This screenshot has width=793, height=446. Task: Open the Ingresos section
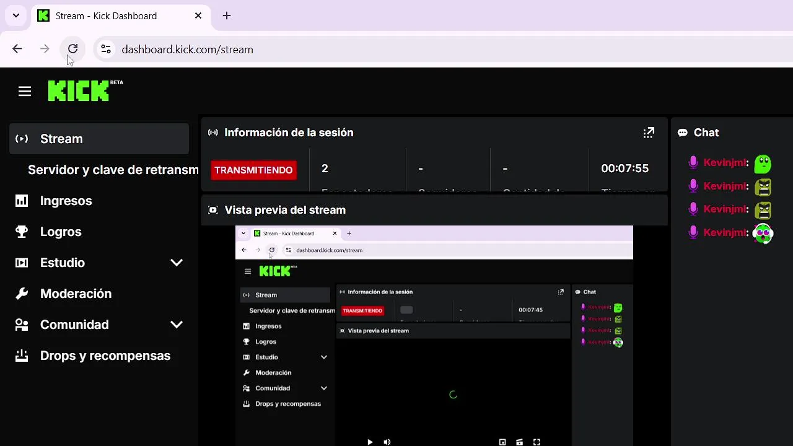66,201
